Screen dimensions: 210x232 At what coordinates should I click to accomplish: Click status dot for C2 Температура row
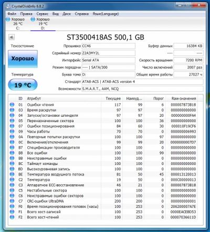12,180
